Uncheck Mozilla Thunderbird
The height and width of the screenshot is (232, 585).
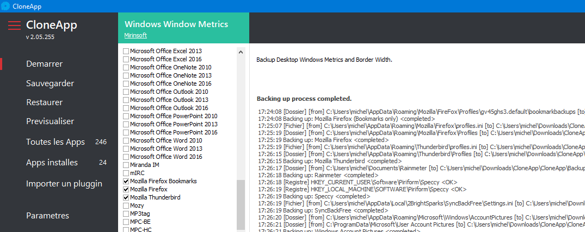point(126,197)
